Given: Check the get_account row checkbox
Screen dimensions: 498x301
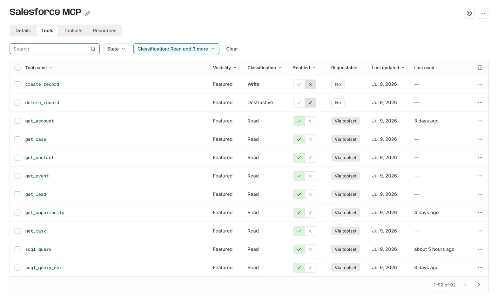Looking at the screenshot, I should (x=17, y=121).
